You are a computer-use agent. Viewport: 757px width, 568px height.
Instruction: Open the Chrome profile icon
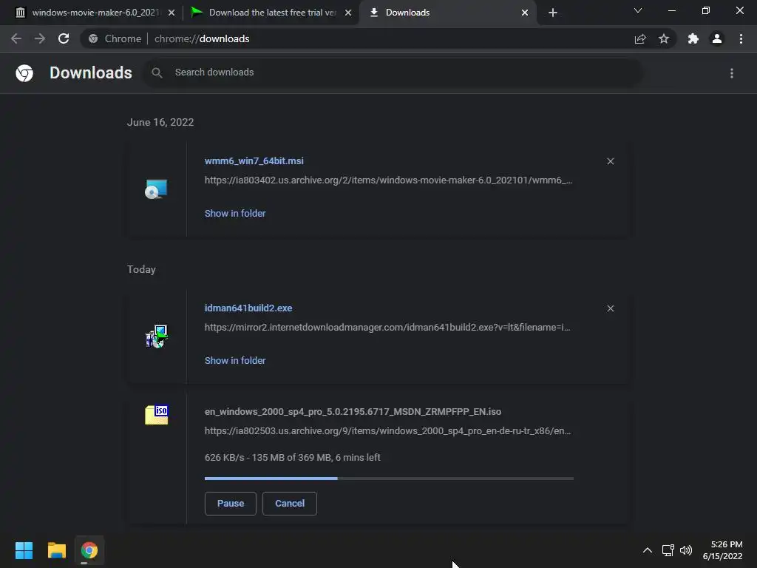click(717, 38)
